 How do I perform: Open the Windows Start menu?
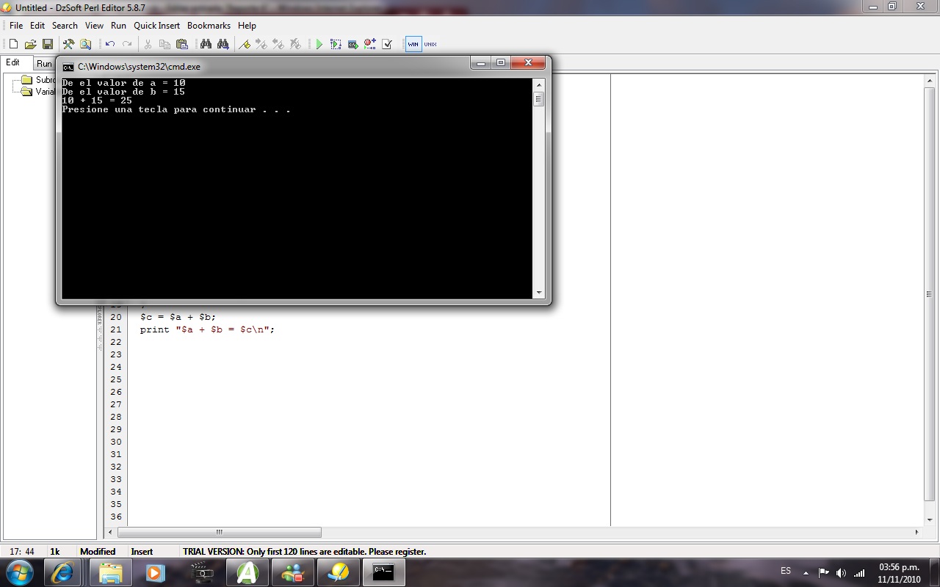click(20, 572)
